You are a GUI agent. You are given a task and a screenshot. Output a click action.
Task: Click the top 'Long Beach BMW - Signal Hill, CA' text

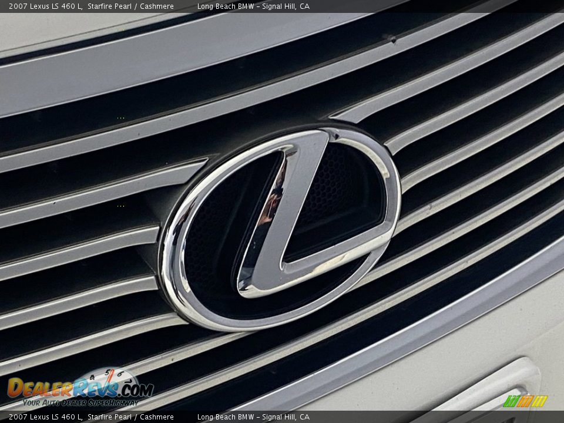click(253, 6)
